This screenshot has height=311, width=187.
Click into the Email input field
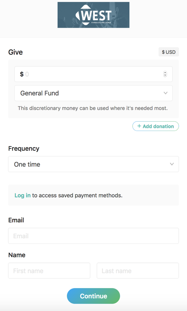click(x=93, y=236)
